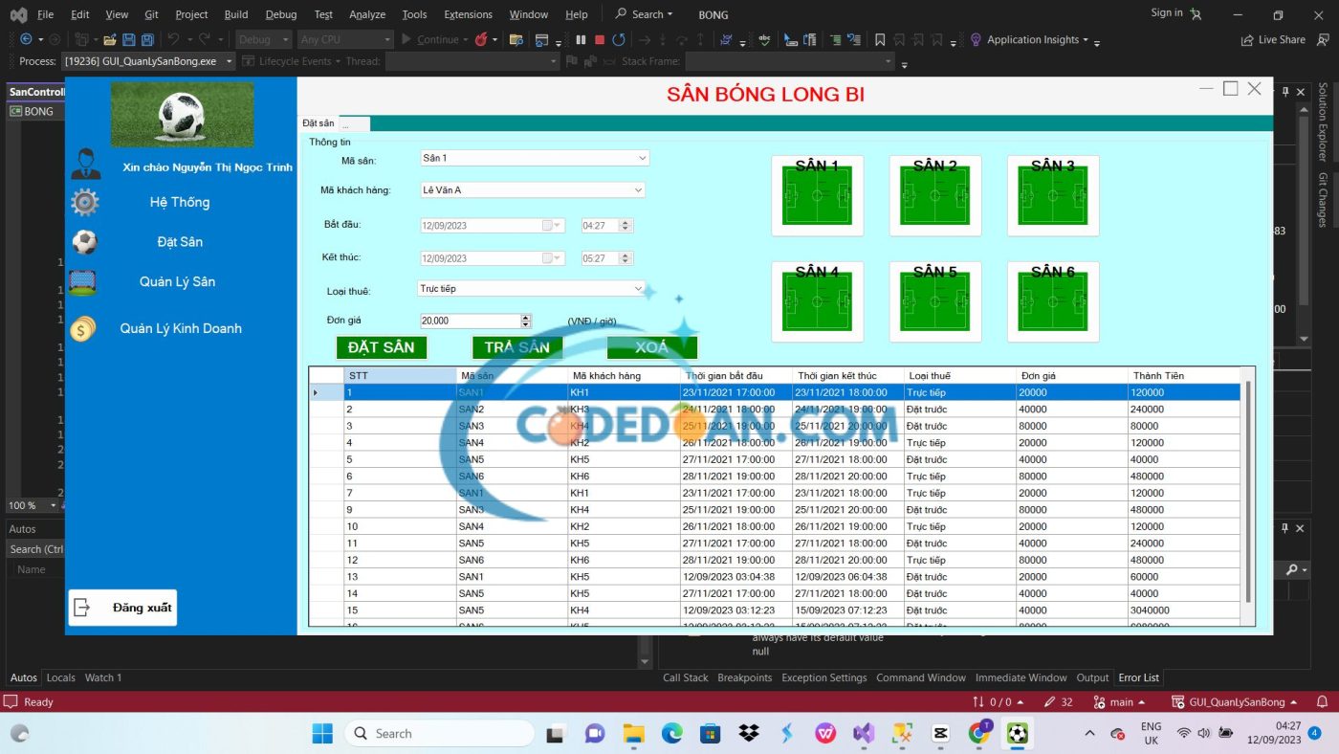Click the bookings table vertical scrollbar

1247,490
